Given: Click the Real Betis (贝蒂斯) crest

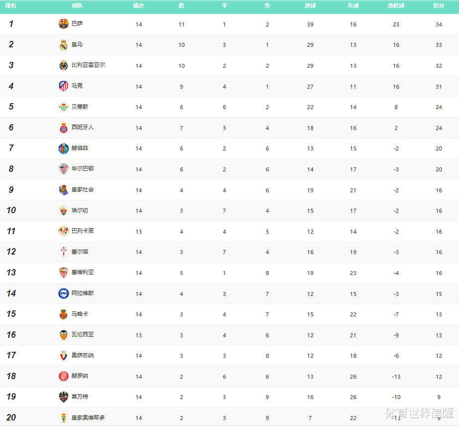Looking at the screenshot, I should tap(64, 107).
